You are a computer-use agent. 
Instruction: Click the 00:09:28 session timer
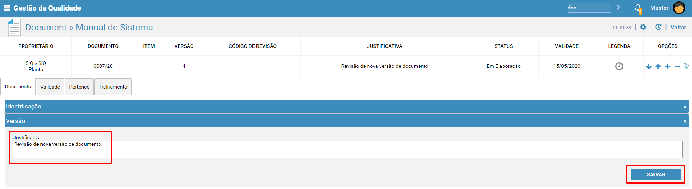(x=621, y=28)
